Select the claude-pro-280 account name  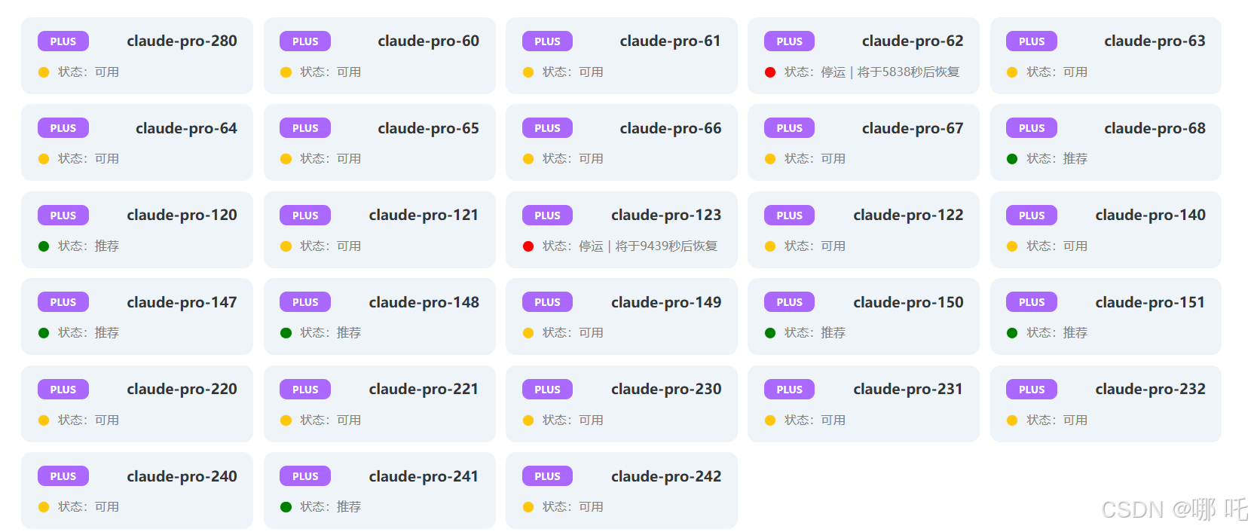(x=182, y=41)
